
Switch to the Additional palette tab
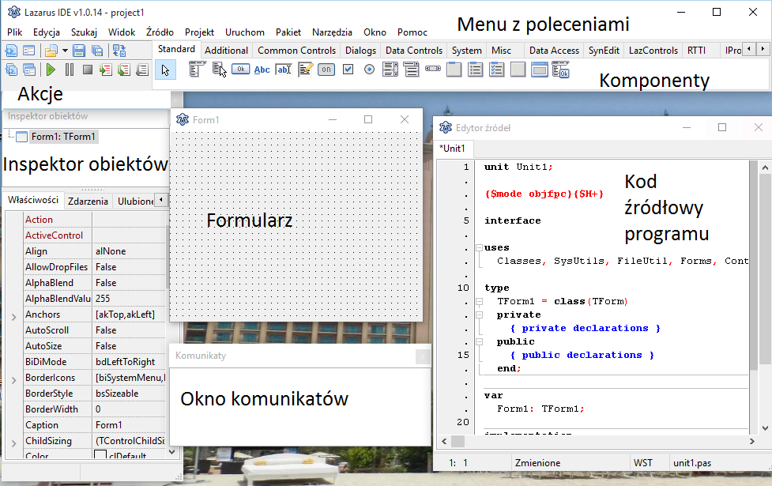click(x=226, y=51)
